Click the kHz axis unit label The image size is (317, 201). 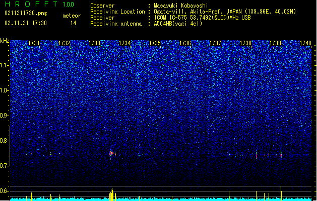click(x=5, y=41)
